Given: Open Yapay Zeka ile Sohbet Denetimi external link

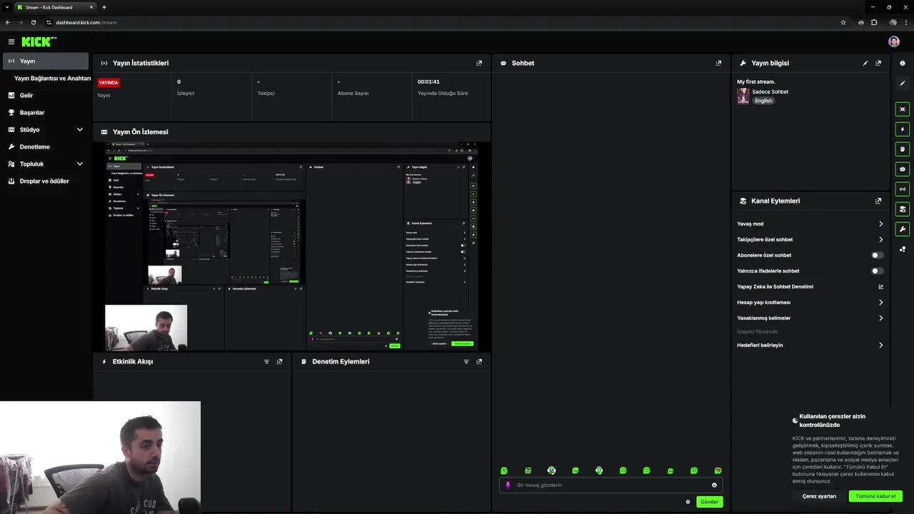Looking at the screenshot, I should pos(880,286).
